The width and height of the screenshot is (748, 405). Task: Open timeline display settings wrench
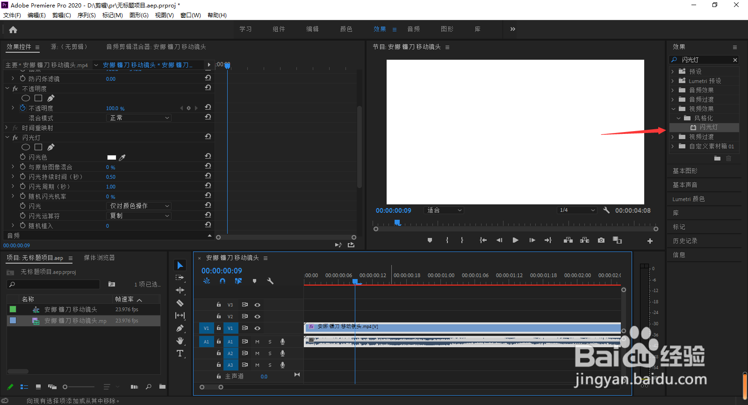click(x=270, y=281)
